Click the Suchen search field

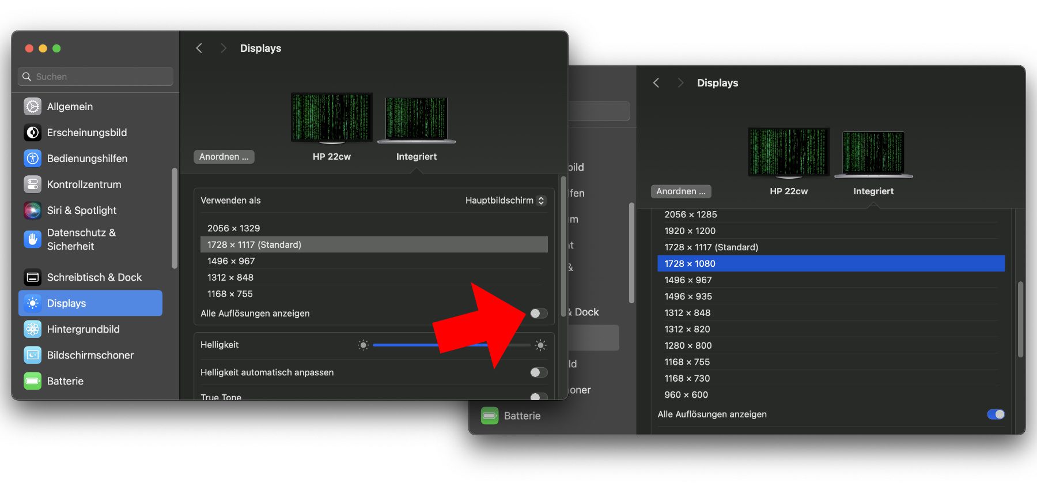[x=96, y=77]
